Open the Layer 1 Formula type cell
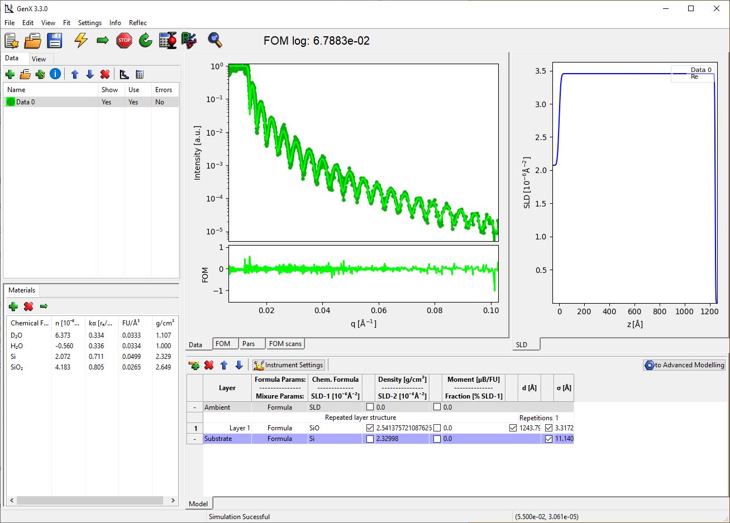This screenshot has width=730, height=523. [279, 428]
